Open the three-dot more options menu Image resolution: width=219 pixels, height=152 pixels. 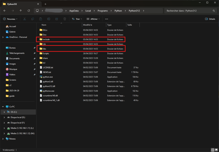pyautogui.click(x=106, y=19)
